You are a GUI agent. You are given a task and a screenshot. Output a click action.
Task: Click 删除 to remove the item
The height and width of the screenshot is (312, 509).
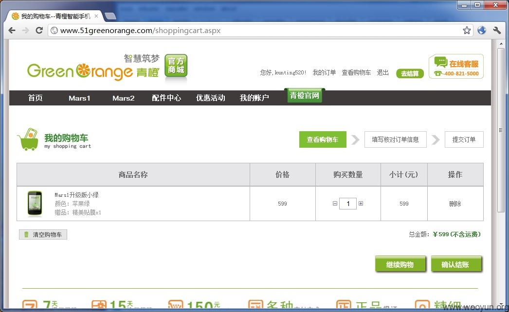pyautogui.click(x=455, y=204)
